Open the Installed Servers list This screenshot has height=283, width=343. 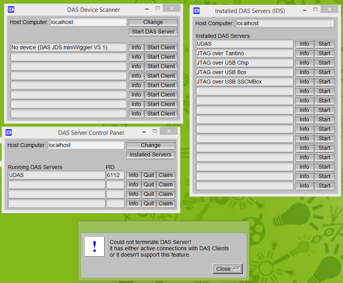(x=150, y=155)
